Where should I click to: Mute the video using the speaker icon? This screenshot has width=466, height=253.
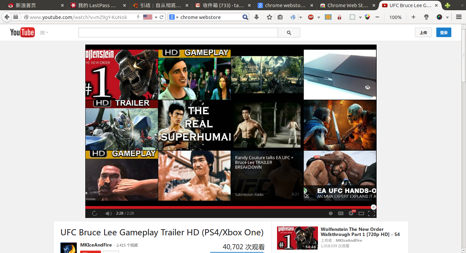click(108, 214)
